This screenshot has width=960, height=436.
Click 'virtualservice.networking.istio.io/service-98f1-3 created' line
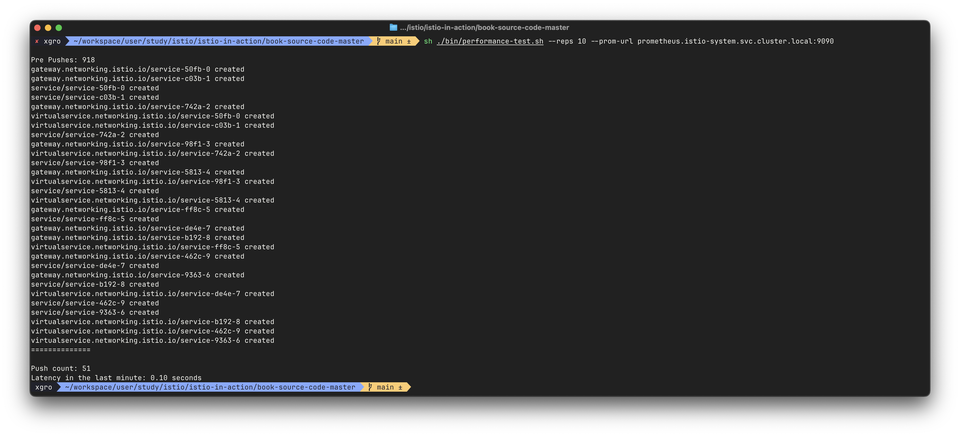tap(152, 181)
